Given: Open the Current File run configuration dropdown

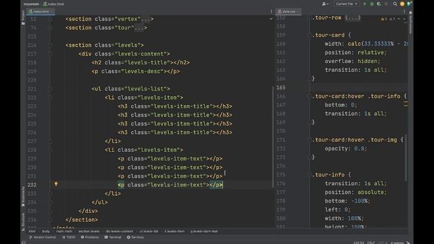Looking at the screenshot, I should point(347,4).
